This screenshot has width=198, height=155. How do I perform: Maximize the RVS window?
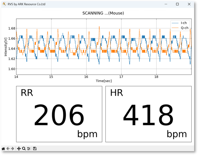177,4
